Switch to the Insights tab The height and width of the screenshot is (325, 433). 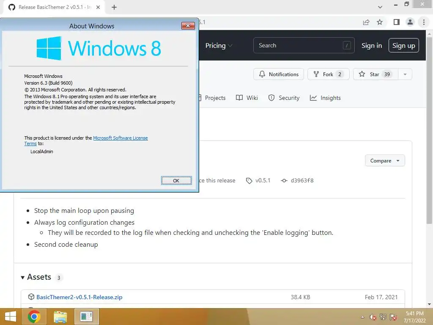[x=325, y=98]
